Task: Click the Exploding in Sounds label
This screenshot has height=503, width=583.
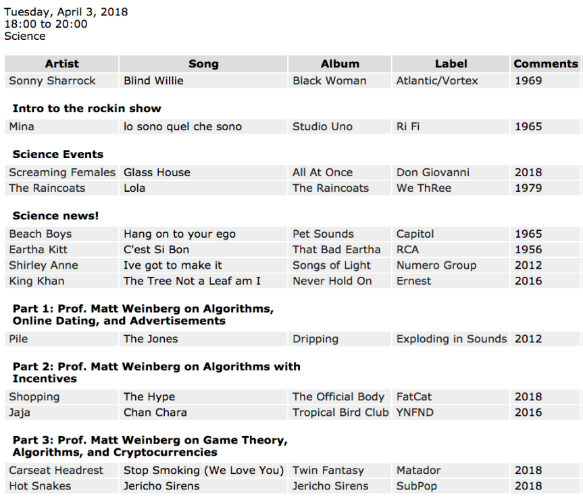Action: pyautogui.click(x=451, y=338)
